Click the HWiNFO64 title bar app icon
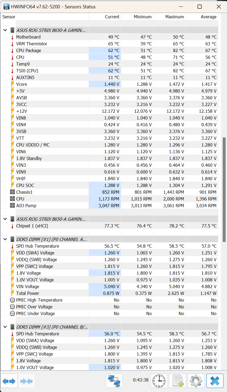Screen dimensions: 227x392 (6, 6)
